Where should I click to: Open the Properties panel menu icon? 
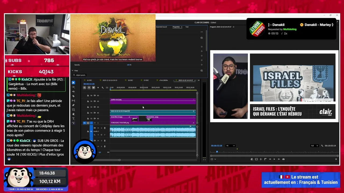[182, 27]
